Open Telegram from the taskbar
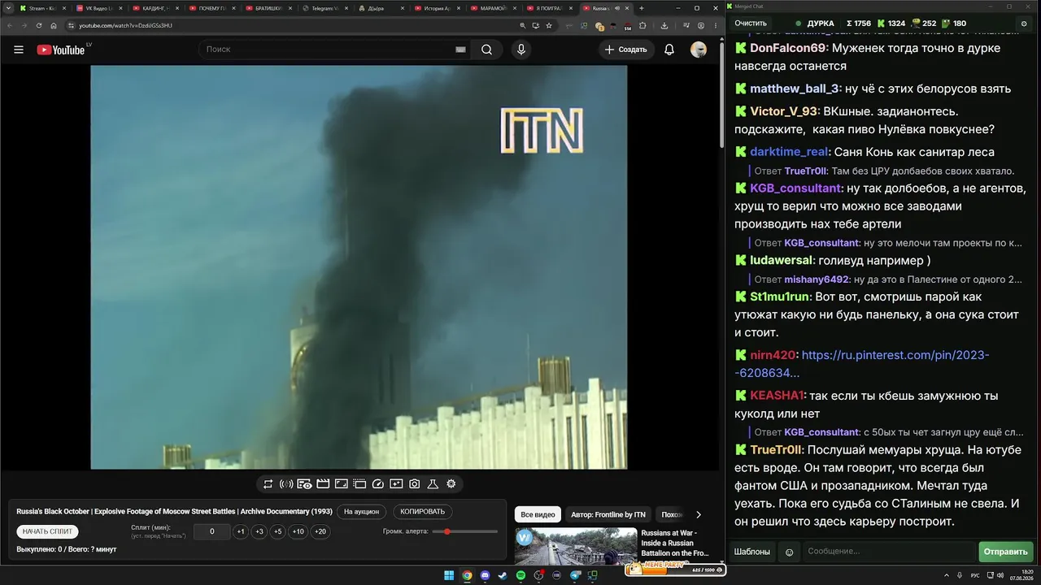Image resolution: width=1041 pixels, height=585 pixels. pyautogui.click(x=576, y=575)
